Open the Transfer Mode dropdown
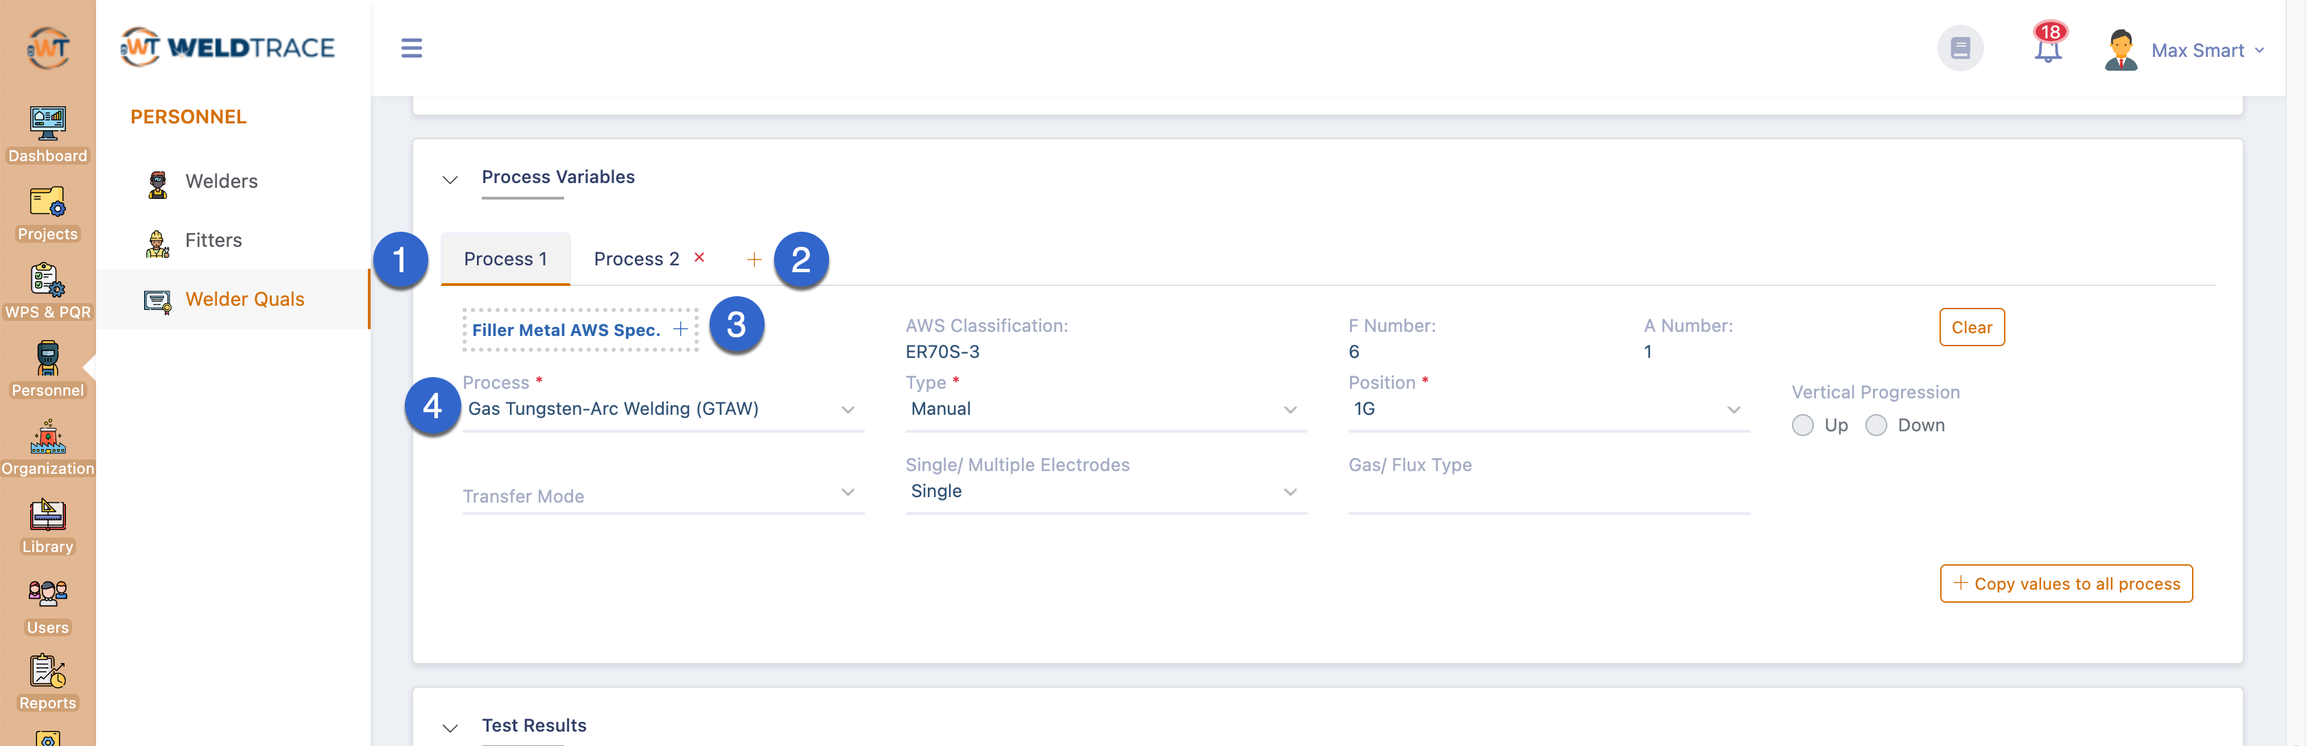Viewport: 2306px width, 746px height. (x=662, y=494)
